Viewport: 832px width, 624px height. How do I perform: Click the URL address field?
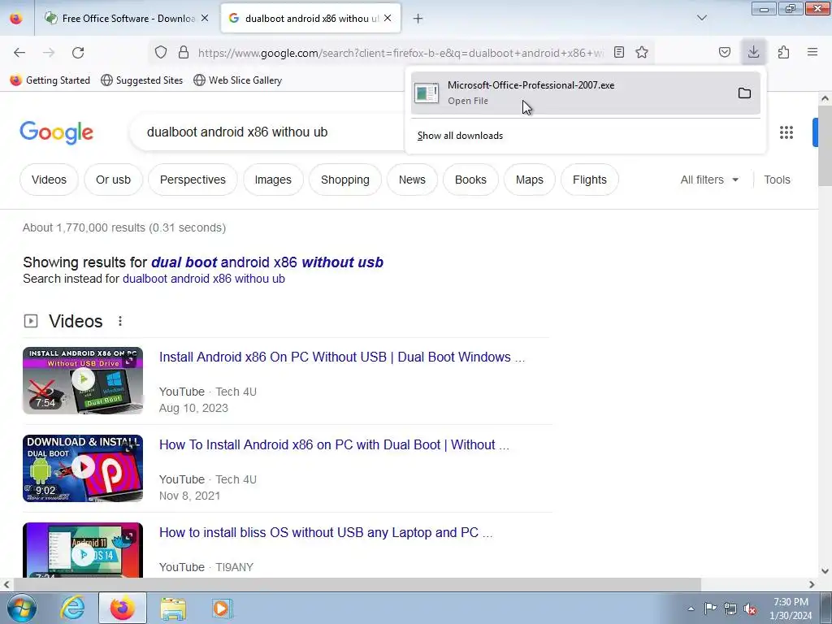point(401,53)
